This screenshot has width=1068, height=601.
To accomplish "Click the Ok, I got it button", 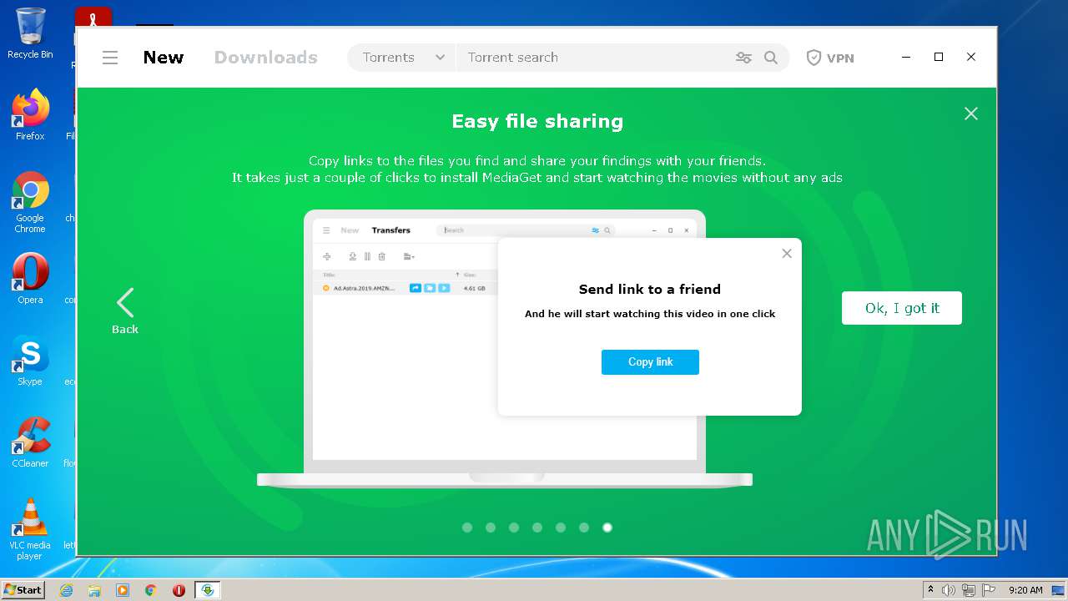I will (902, 308).
